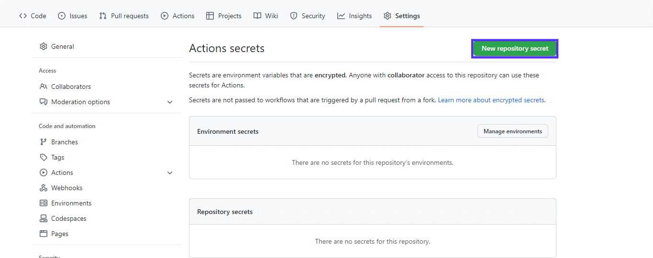653x258 pixels.
Task: Click the Environments server icon
Action: point(44,203)
